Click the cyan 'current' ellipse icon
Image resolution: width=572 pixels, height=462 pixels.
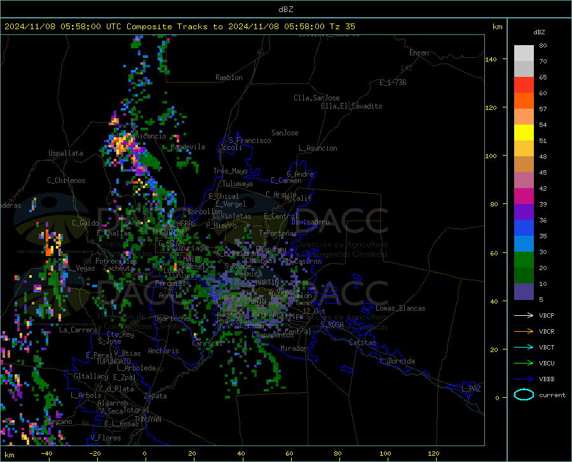[x=524, y=395]
